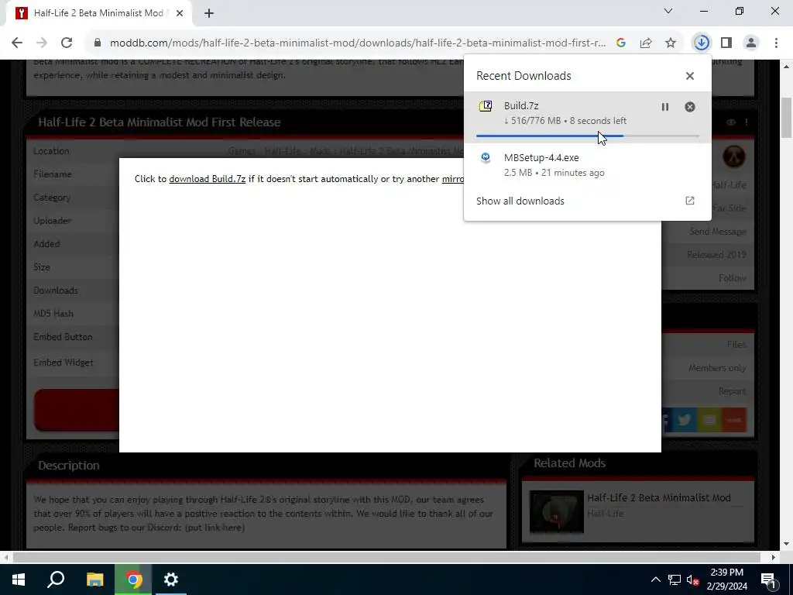Screen dimensions: 793x595
Task: Open Windows search from taskbar
Action: click(x=56, y=580)
